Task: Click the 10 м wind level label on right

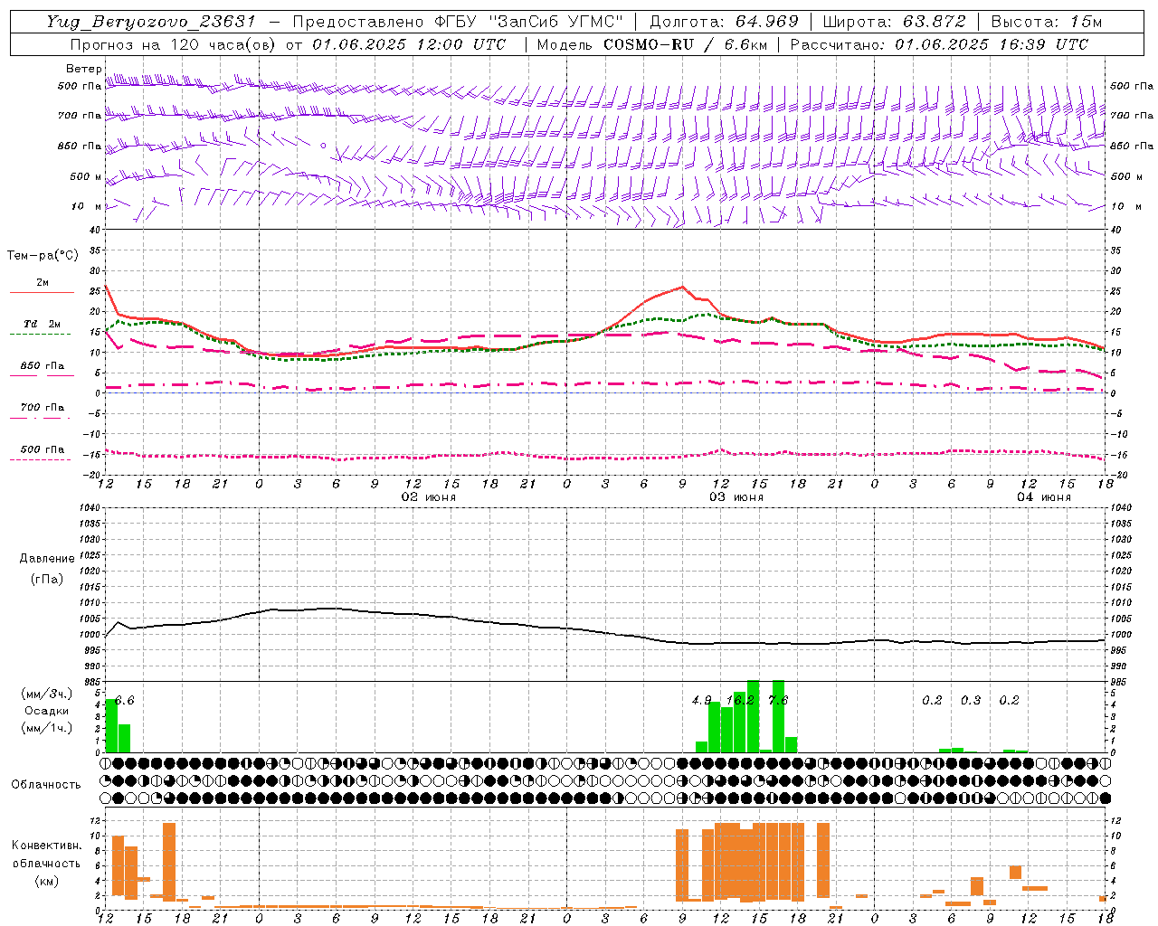Action: coord(1125,206)
